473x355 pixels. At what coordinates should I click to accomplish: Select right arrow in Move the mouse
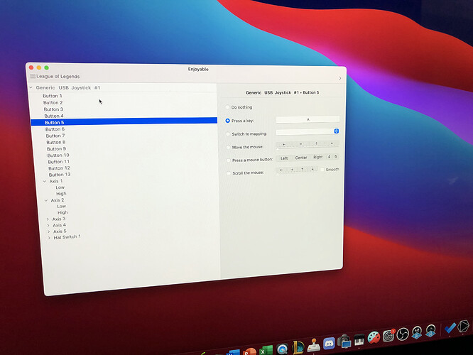(300, 144)
